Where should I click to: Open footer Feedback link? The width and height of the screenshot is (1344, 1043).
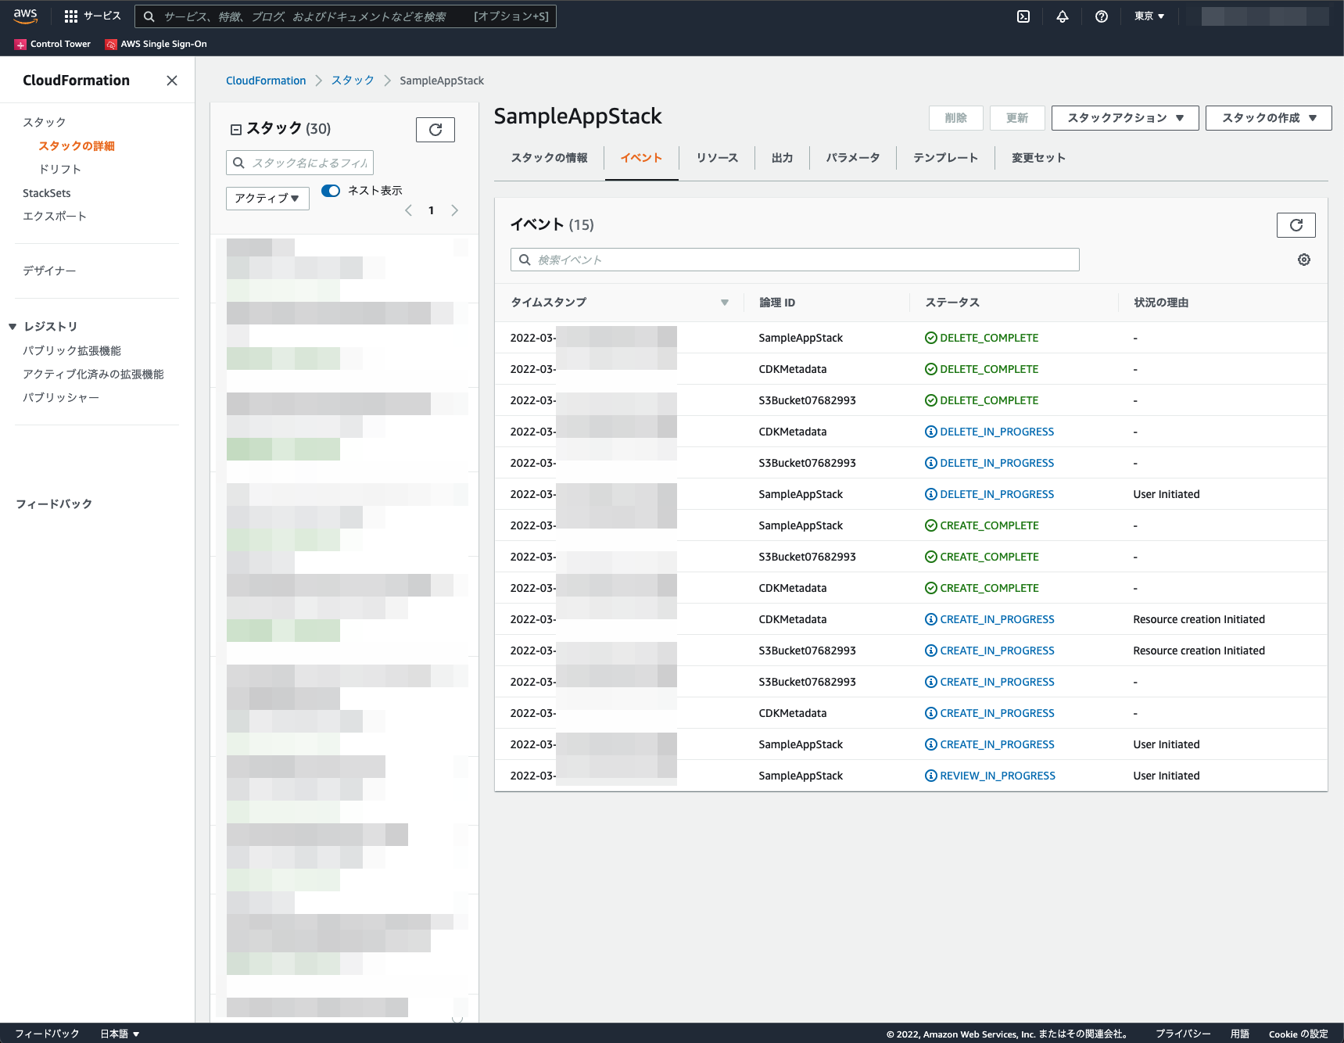(x=47, y=1034)
